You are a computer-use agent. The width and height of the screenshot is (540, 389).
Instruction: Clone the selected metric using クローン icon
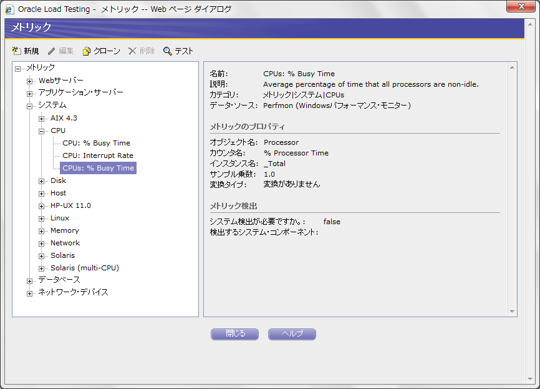pos(101,51)
